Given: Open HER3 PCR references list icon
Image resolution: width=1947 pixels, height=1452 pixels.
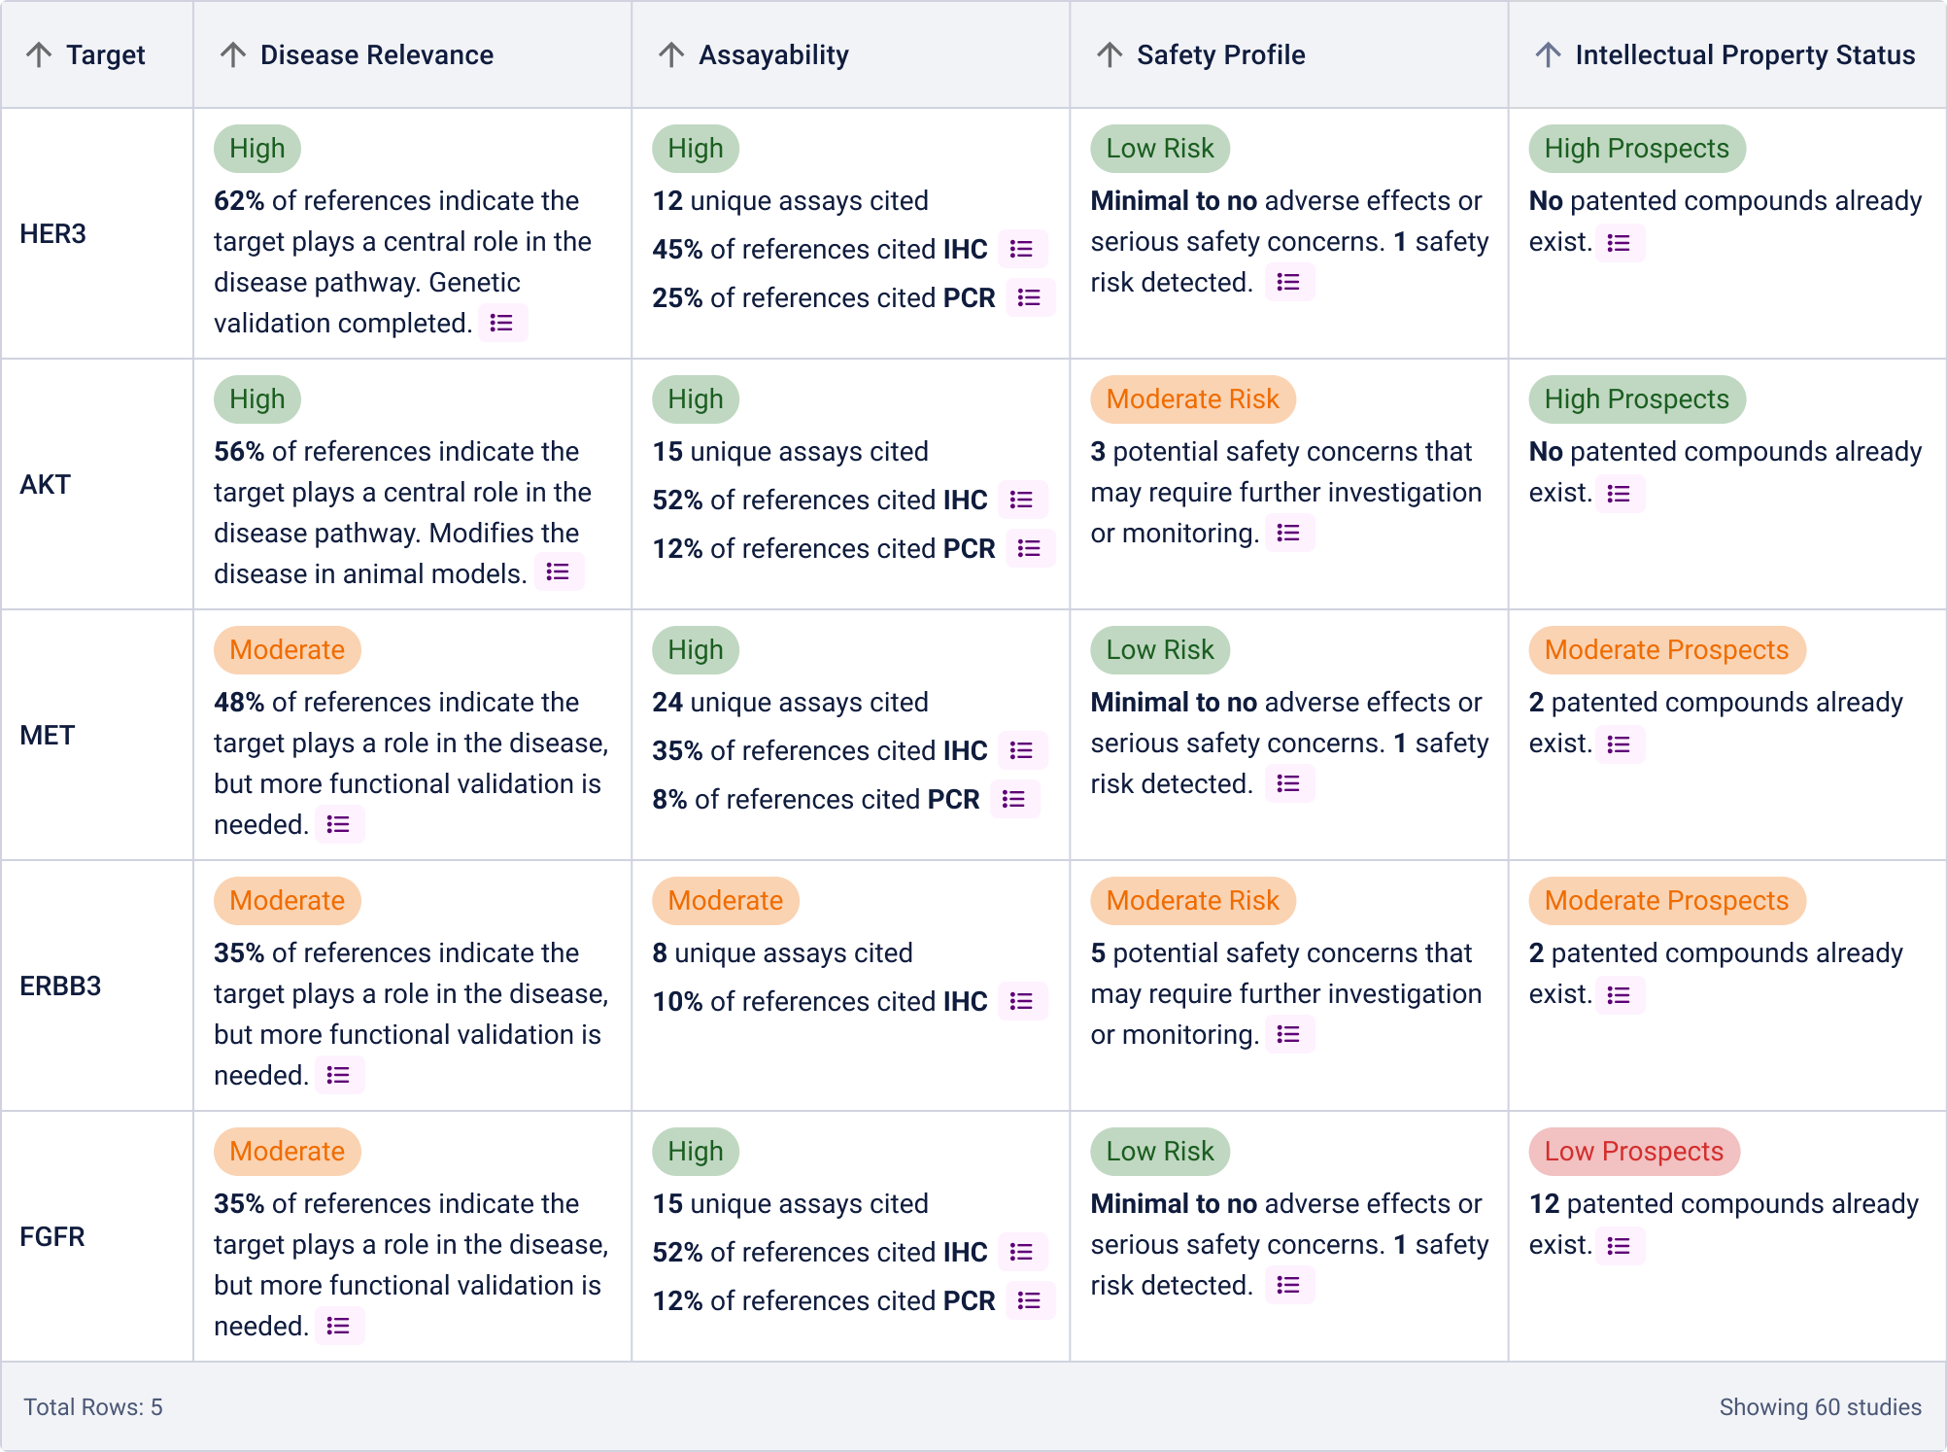Looking at the screenshot, I should coord(1030,297).
